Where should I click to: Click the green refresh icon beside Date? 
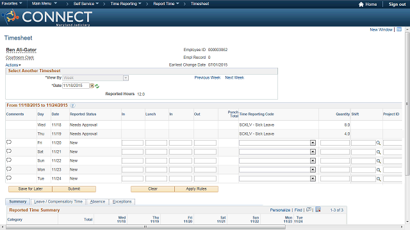(97, 86)
